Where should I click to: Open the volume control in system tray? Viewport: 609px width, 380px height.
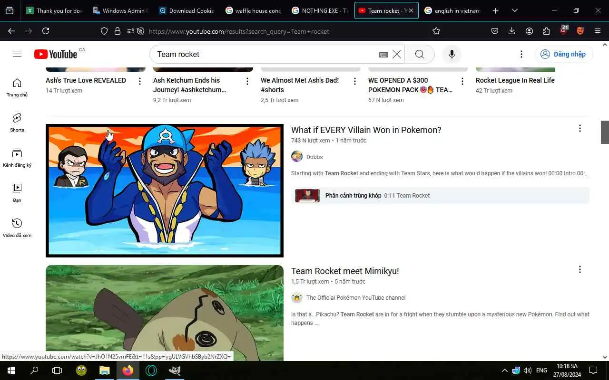pos(527,370)
